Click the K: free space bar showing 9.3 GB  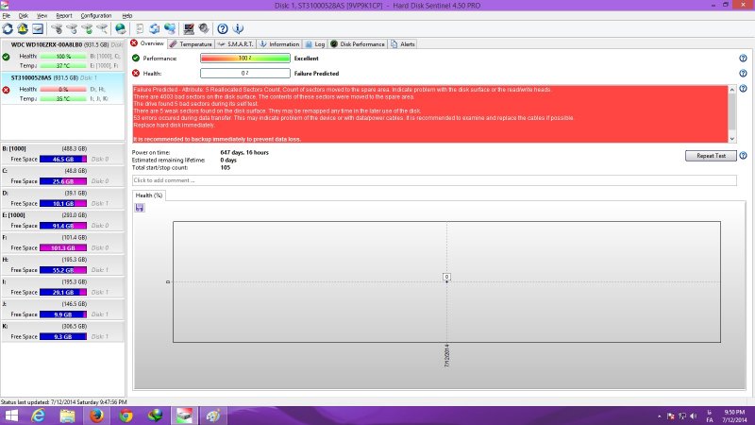tap(63, 336)
